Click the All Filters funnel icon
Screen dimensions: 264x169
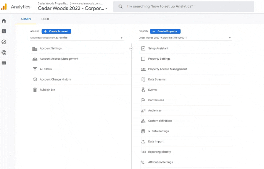(35, 69)
